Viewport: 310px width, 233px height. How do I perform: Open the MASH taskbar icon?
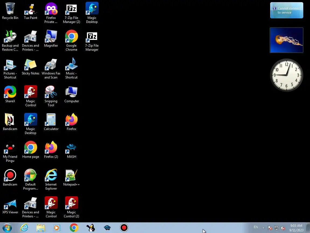[x=107, y=228]
